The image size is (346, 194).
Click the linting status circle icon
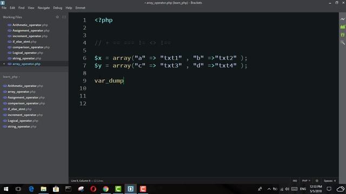pos(317,181)
